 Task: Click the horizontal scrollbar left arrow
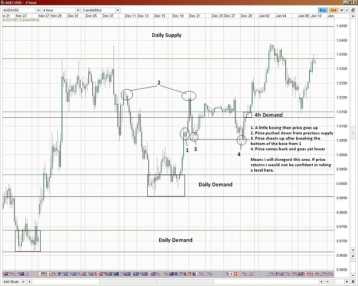click(x=29, y=281)
